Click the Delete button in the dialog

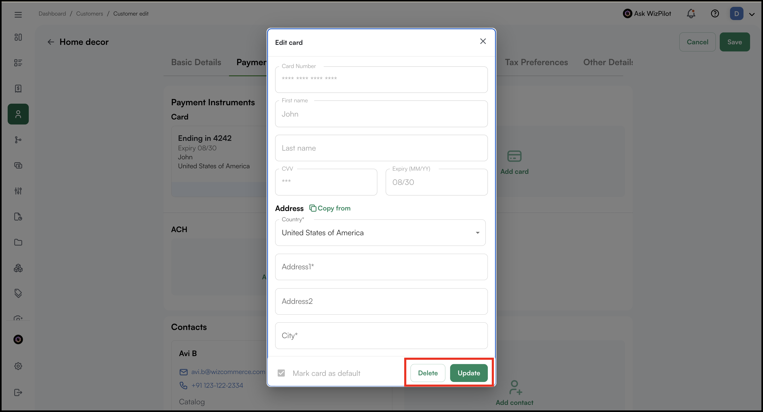click(x=428, y=373)
